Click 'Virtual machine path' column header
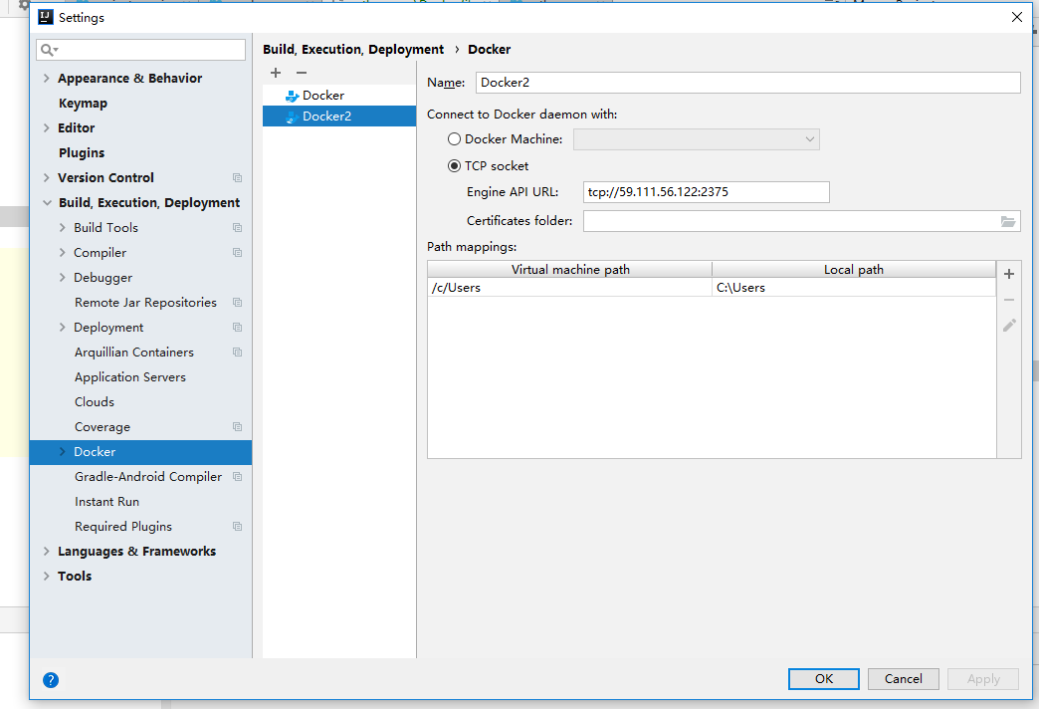 click(x=570, y=269)
